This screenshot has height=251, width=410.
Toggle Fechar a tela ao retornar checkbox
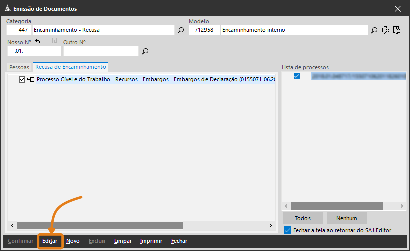pyautogui.click(x=287, y=230)
